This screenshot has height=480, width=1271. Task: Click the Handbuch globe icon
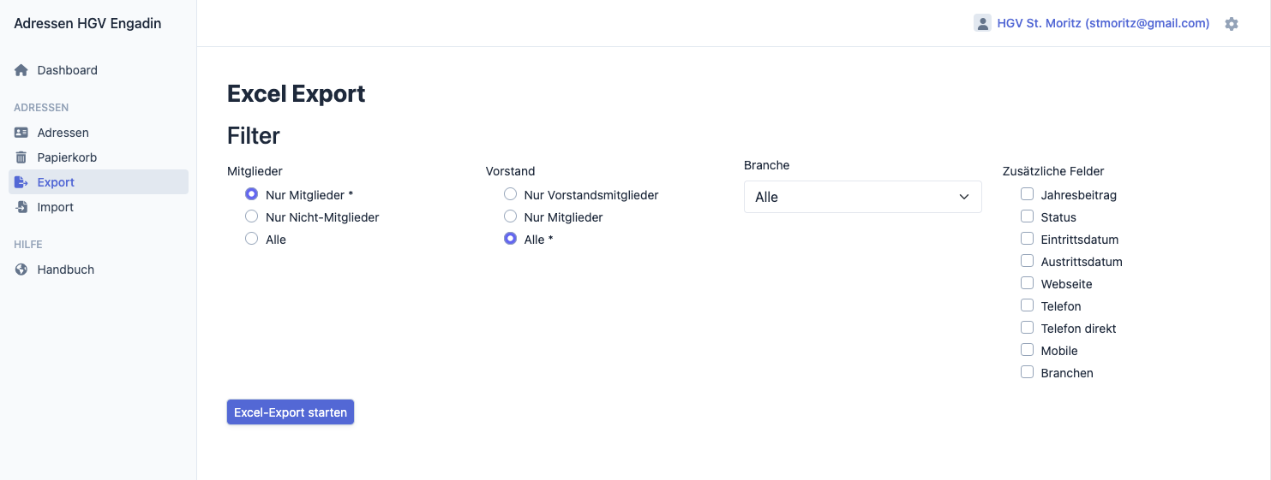(21, 270)
